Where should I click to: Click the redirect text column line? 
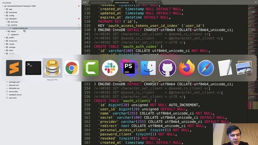point(152,126)
